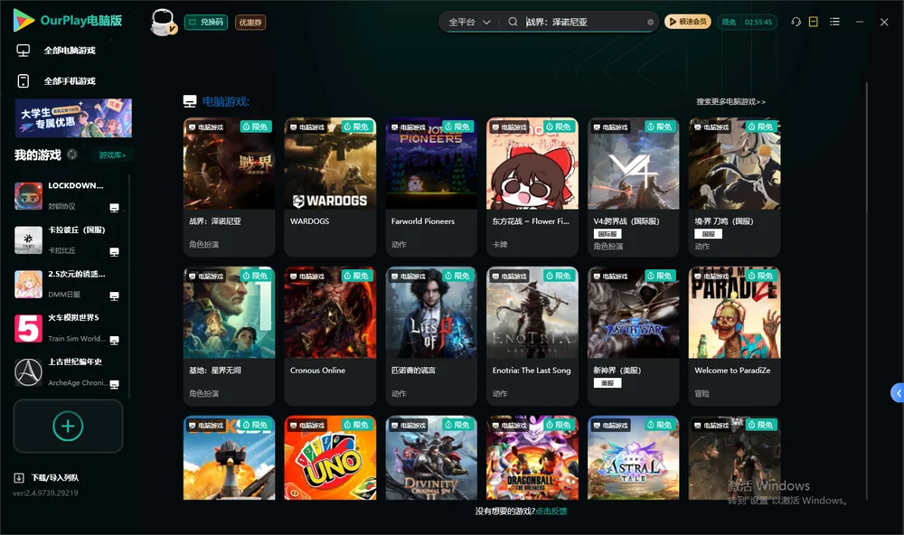The height and width of the screenshot is (535, 904).
Task: Click the 点击反馈 feedback link
Action: pyautogui.click(x=551, y=511)
